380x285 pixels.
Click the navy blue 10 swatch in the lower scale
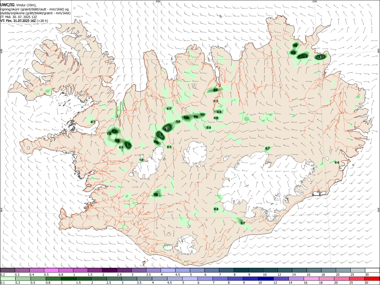(265, 278)
